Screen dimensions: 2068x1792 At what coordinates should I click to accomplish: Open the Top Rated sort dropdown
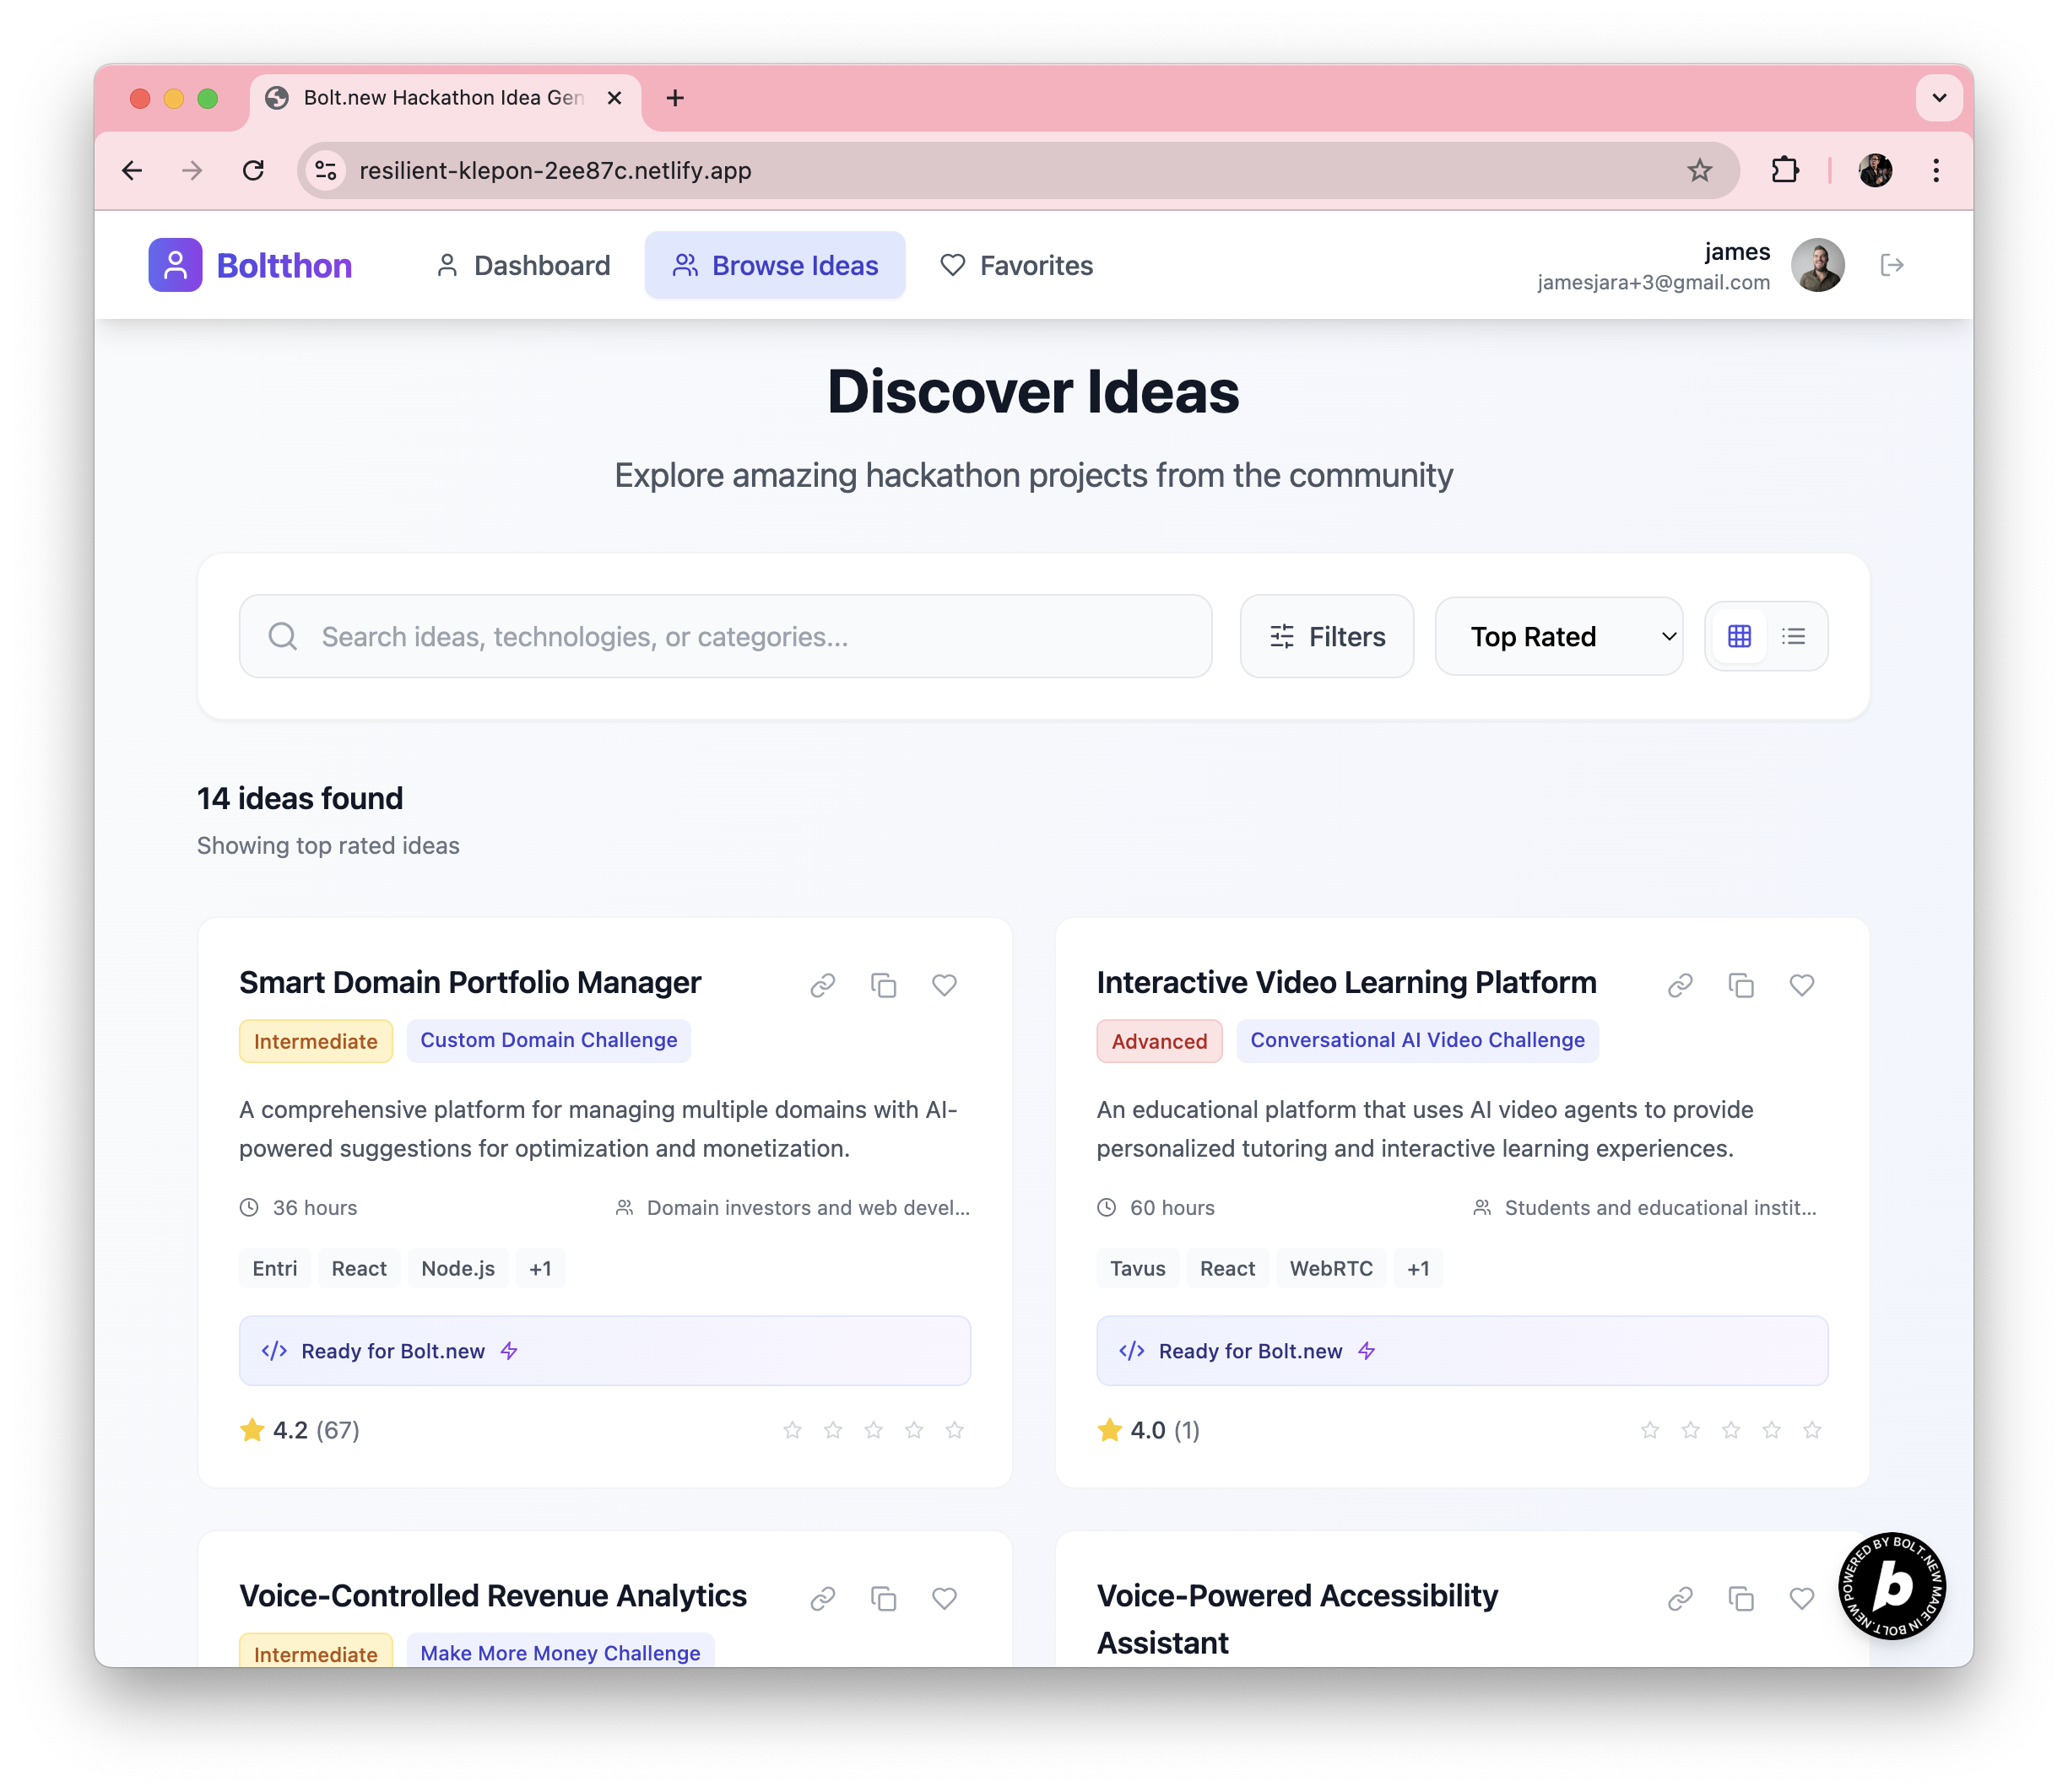click(x=1558, y=636)
